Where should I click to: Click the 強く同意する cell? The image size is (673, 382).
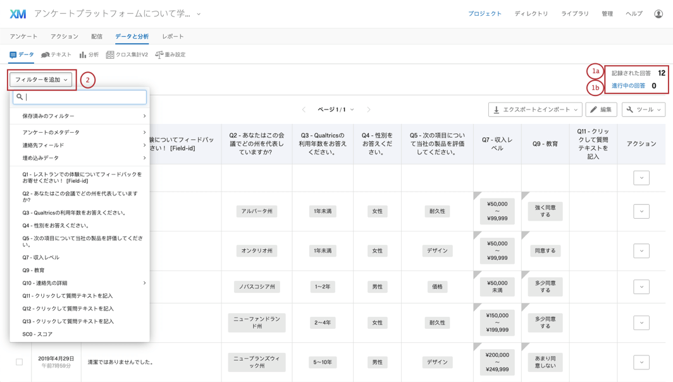click(x=545, y=211)
